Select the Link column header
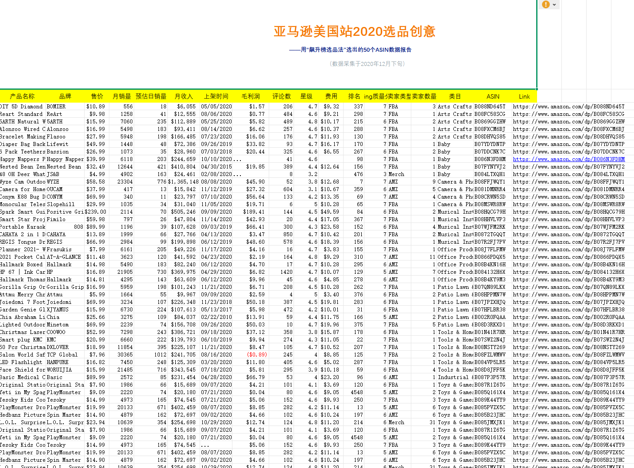 tap(524, 96)
